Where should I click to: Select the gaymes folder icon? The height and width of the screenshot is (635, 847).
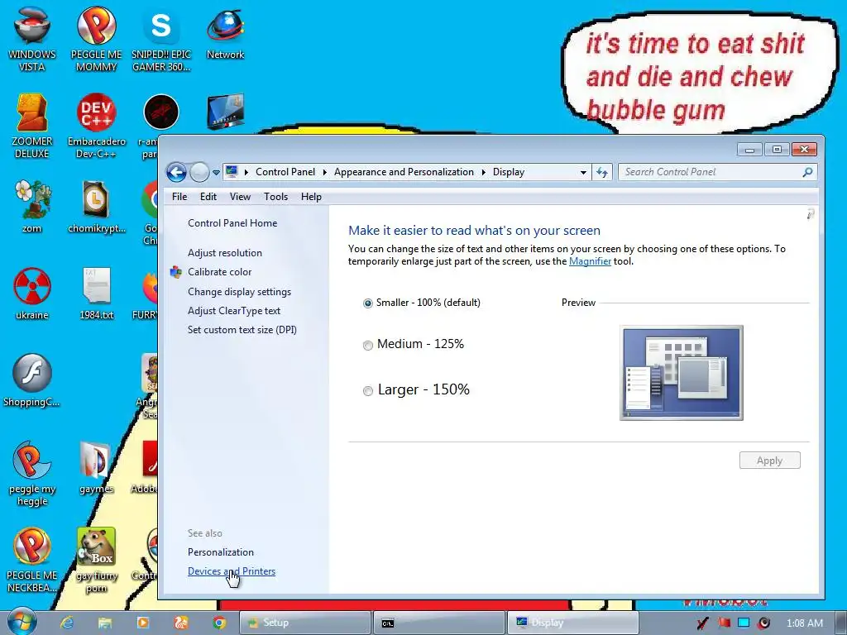pos(96,468)
